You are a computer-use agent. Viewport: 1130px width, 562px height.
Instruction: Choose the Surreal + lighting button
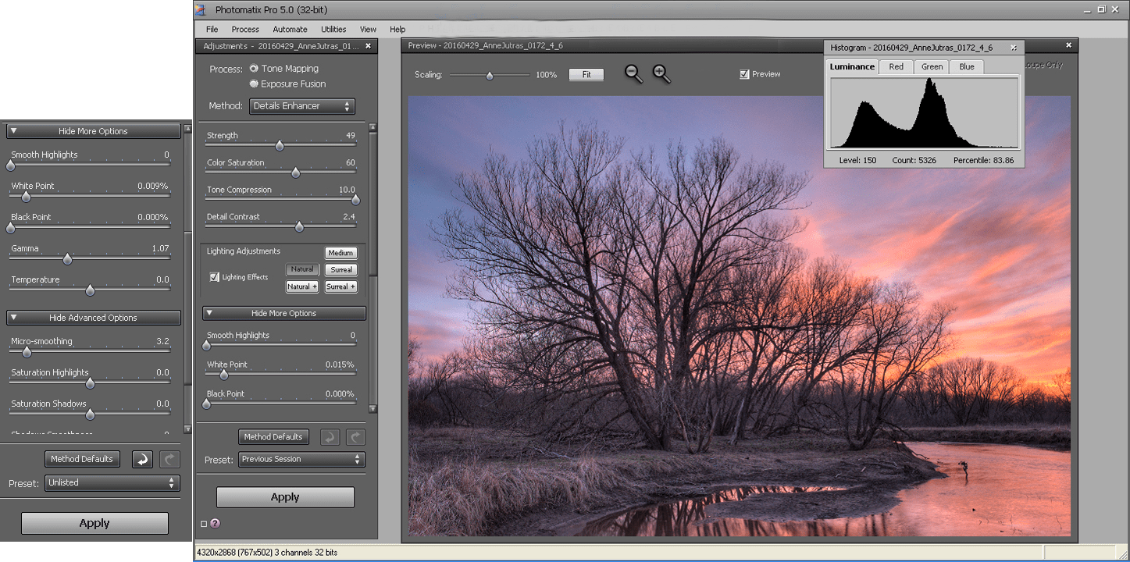(x=340, y=286)
